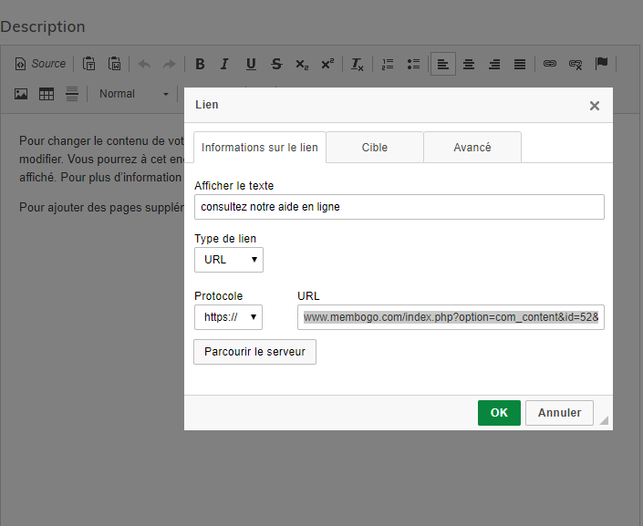The height and width of the screenshot is (526, 643).
Task: Confirm the link with OK
Action: (x=499, y=413)
